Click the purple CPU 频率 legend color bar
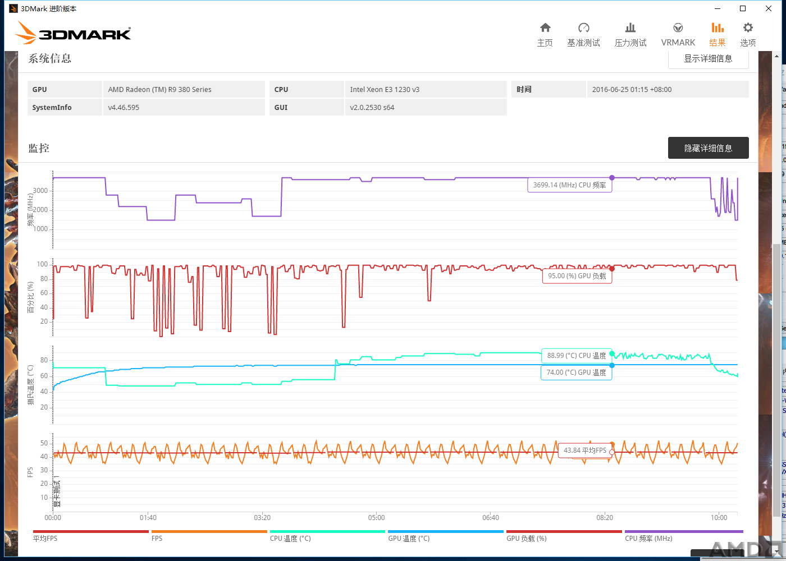This screenshot has width=786, height=561. tap(684, 531)
